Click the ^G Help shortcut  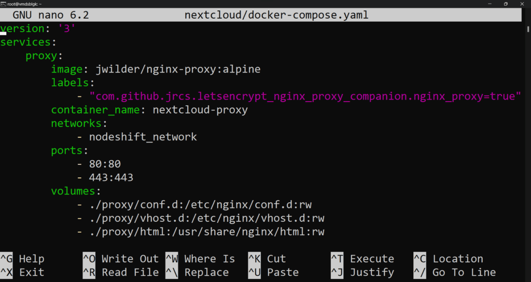click(x=22, y=259)
